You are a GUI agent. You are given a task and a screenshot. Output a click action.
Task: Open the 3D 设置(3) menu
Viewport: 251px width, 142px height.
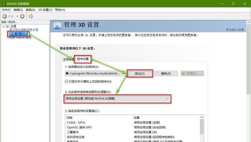(x=45, y=10)
